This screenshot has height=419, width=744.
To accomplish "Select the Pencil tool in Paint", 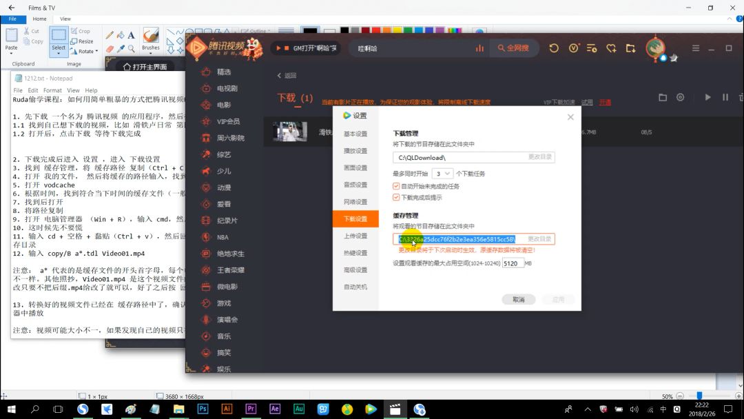I will click(110, 35).
